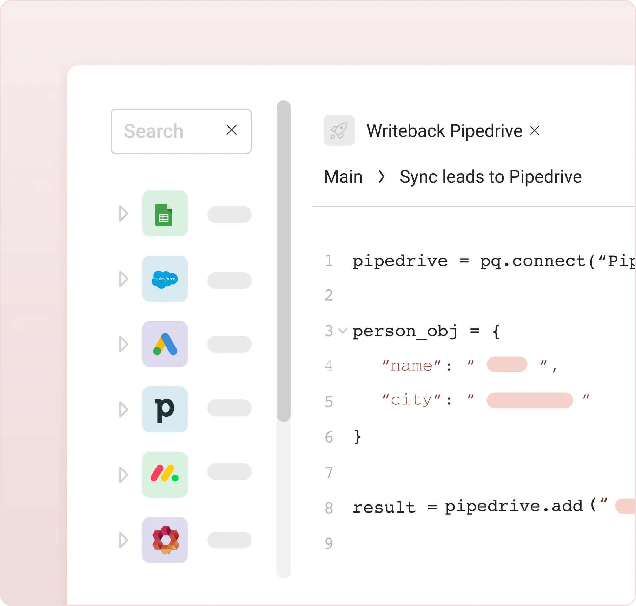The image size is (636, 606).
Task: Click Sync leads to Pipedrive breadcrumb
Action: pos(490,177)
